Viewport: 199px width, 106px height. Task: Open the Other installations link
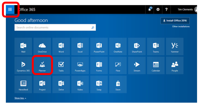pyautogui.click(x=181, y=26)
